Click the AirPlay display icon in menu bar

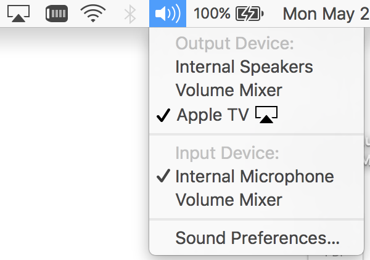pos(20,14)
